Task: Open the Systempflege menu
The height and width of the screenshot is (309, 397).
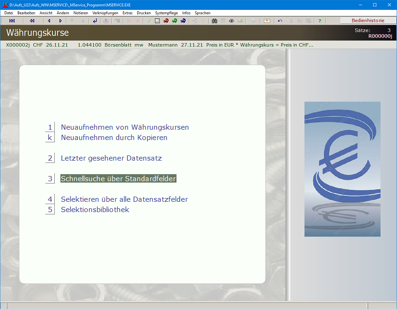Action: pyautogui.click(x=166, y=13)
